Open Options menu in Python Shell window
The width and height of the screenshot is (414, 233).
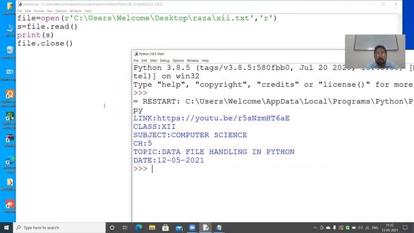pos(179,60)
